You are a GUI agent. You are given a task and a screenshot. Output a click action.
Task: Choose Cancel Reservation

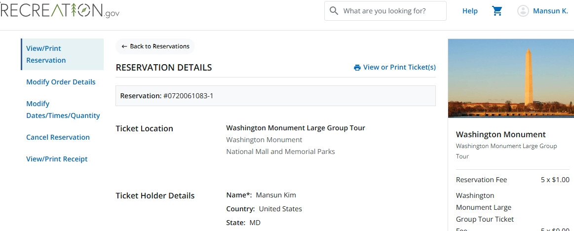tap(58, 137)
